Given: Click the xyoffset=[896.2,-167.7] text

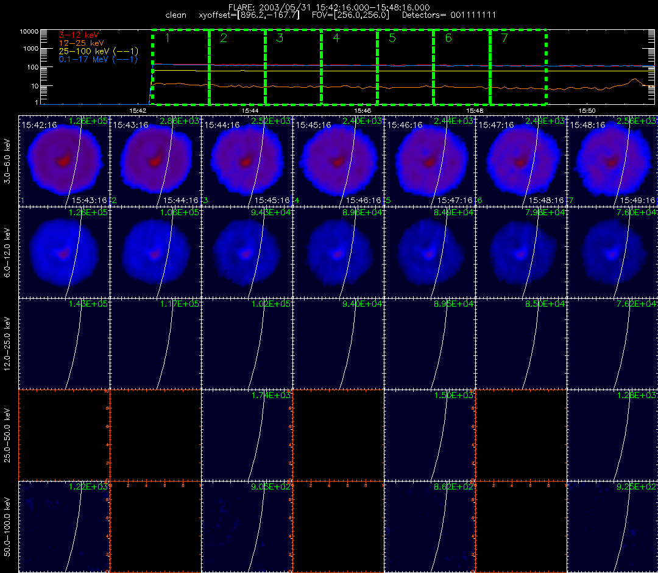Looking at the screenshot, I should pos(249,15).
